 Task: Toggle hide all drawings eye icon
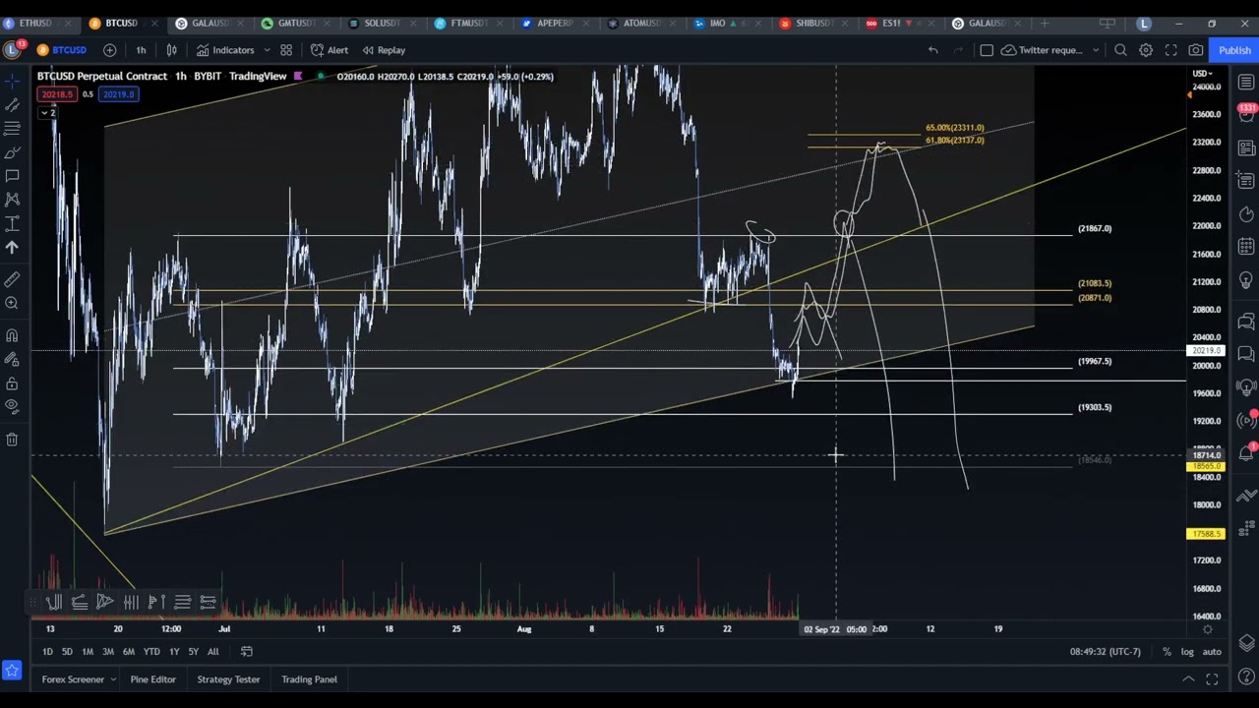pos(12,406)
